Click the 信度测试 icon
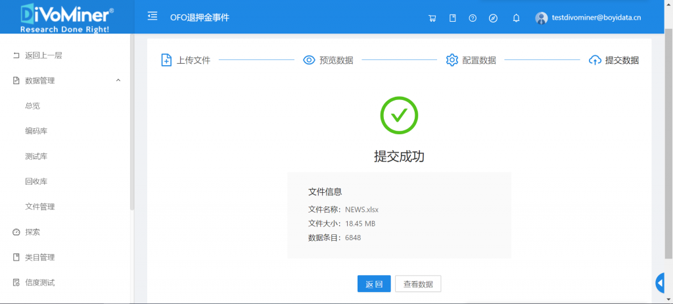 [x=16, y=282]
